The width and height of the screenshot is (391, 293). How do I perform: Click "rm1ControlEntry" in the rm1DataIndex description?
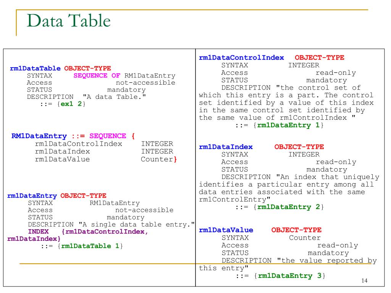tap(233, 200)
